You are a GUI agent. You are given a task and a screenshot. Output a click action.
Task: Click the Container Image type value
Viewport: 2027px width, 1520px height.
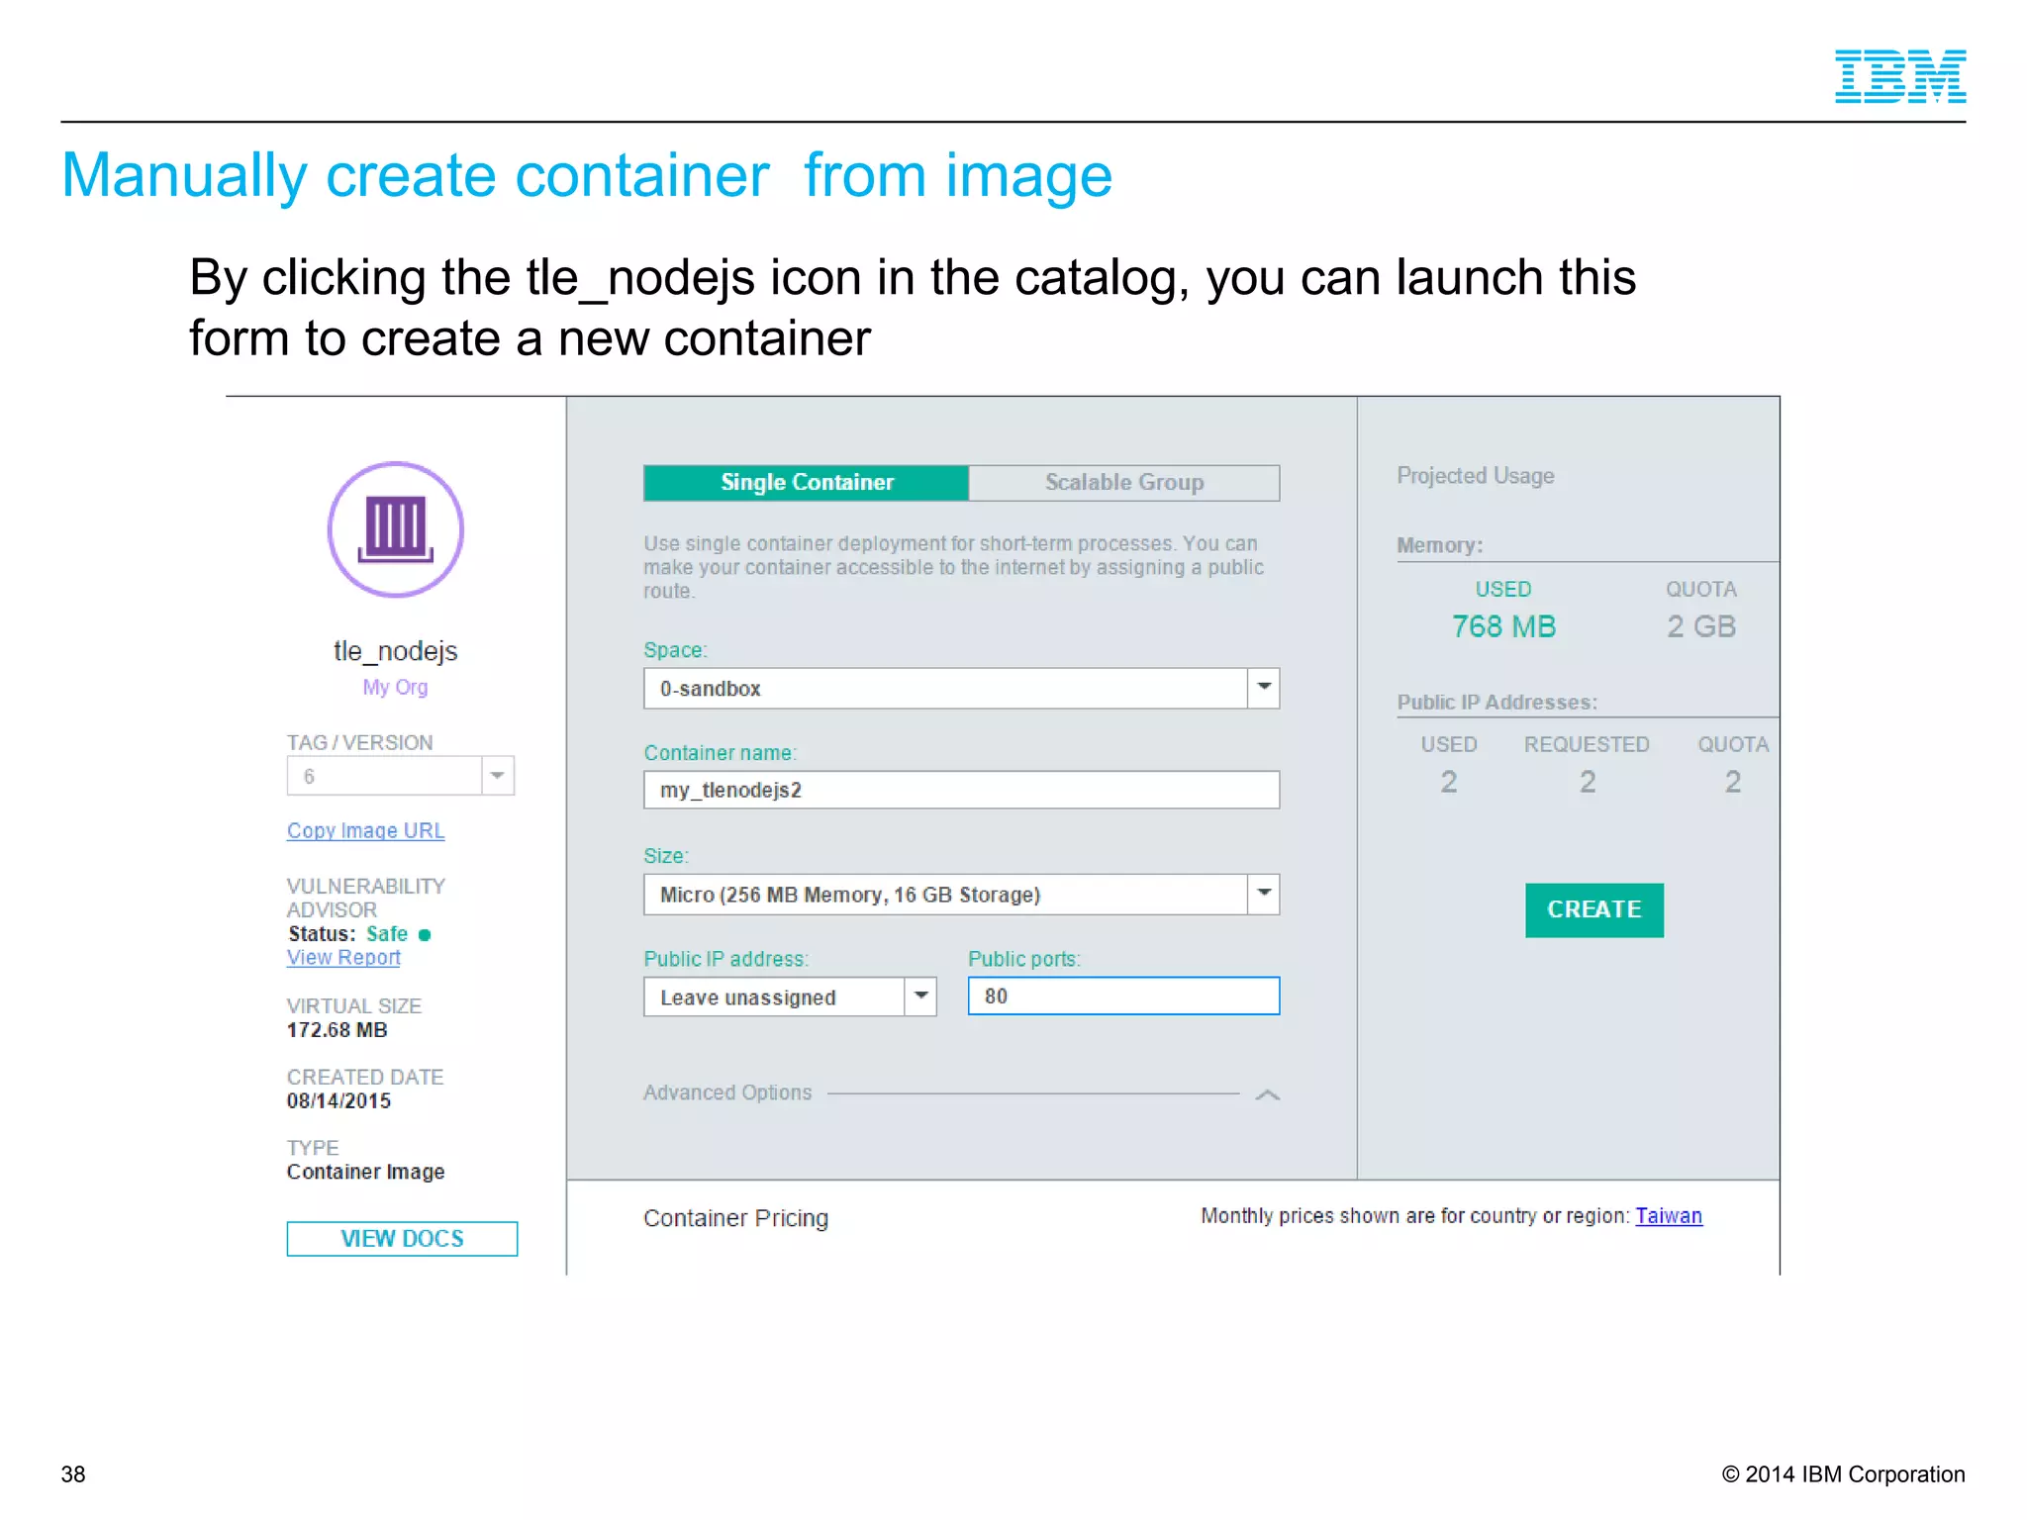pyautogui.click(x=365, y=1172)
